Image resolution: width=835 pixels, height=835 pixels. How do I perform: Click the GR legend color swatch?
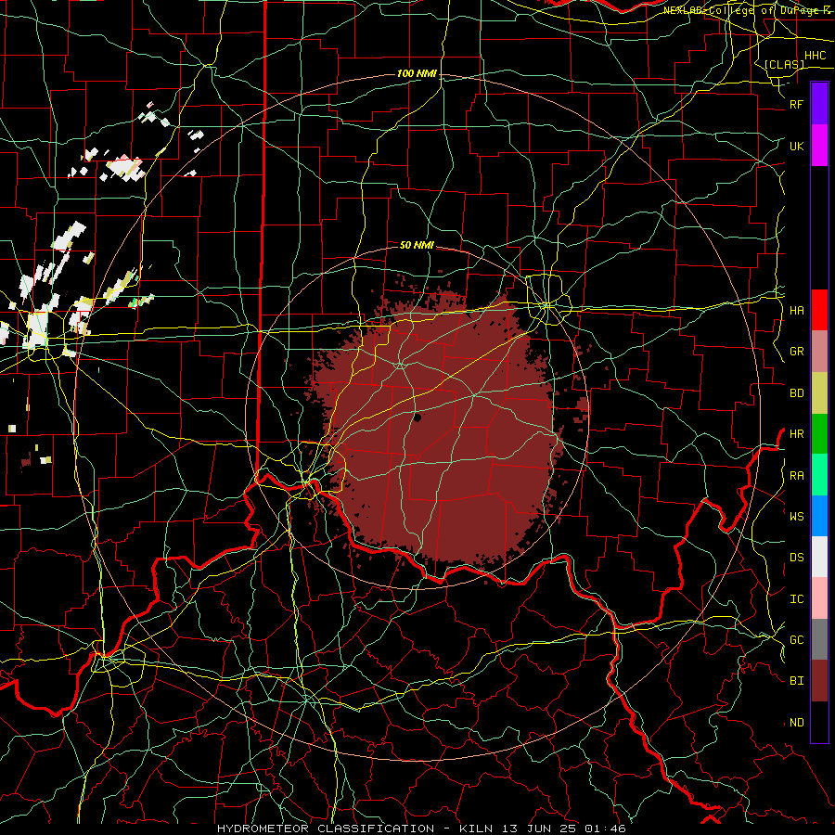[819, 352]
